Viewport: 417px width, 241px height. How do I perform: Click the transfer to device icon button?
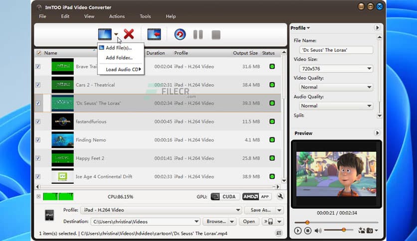pyautogui.click(x=268, y=222)
